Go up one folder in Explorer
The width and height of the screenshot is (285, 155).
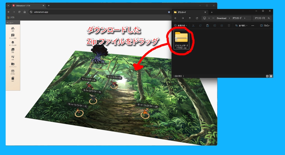tap(190, 18)
